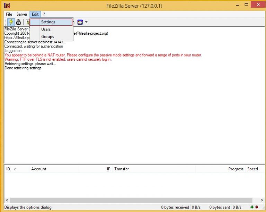Click the green status indicator light

[252, 207]
